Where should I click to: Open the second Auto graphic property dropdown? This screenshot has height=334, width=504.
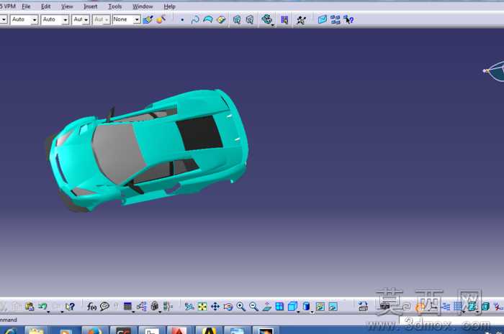coord(55,19)
